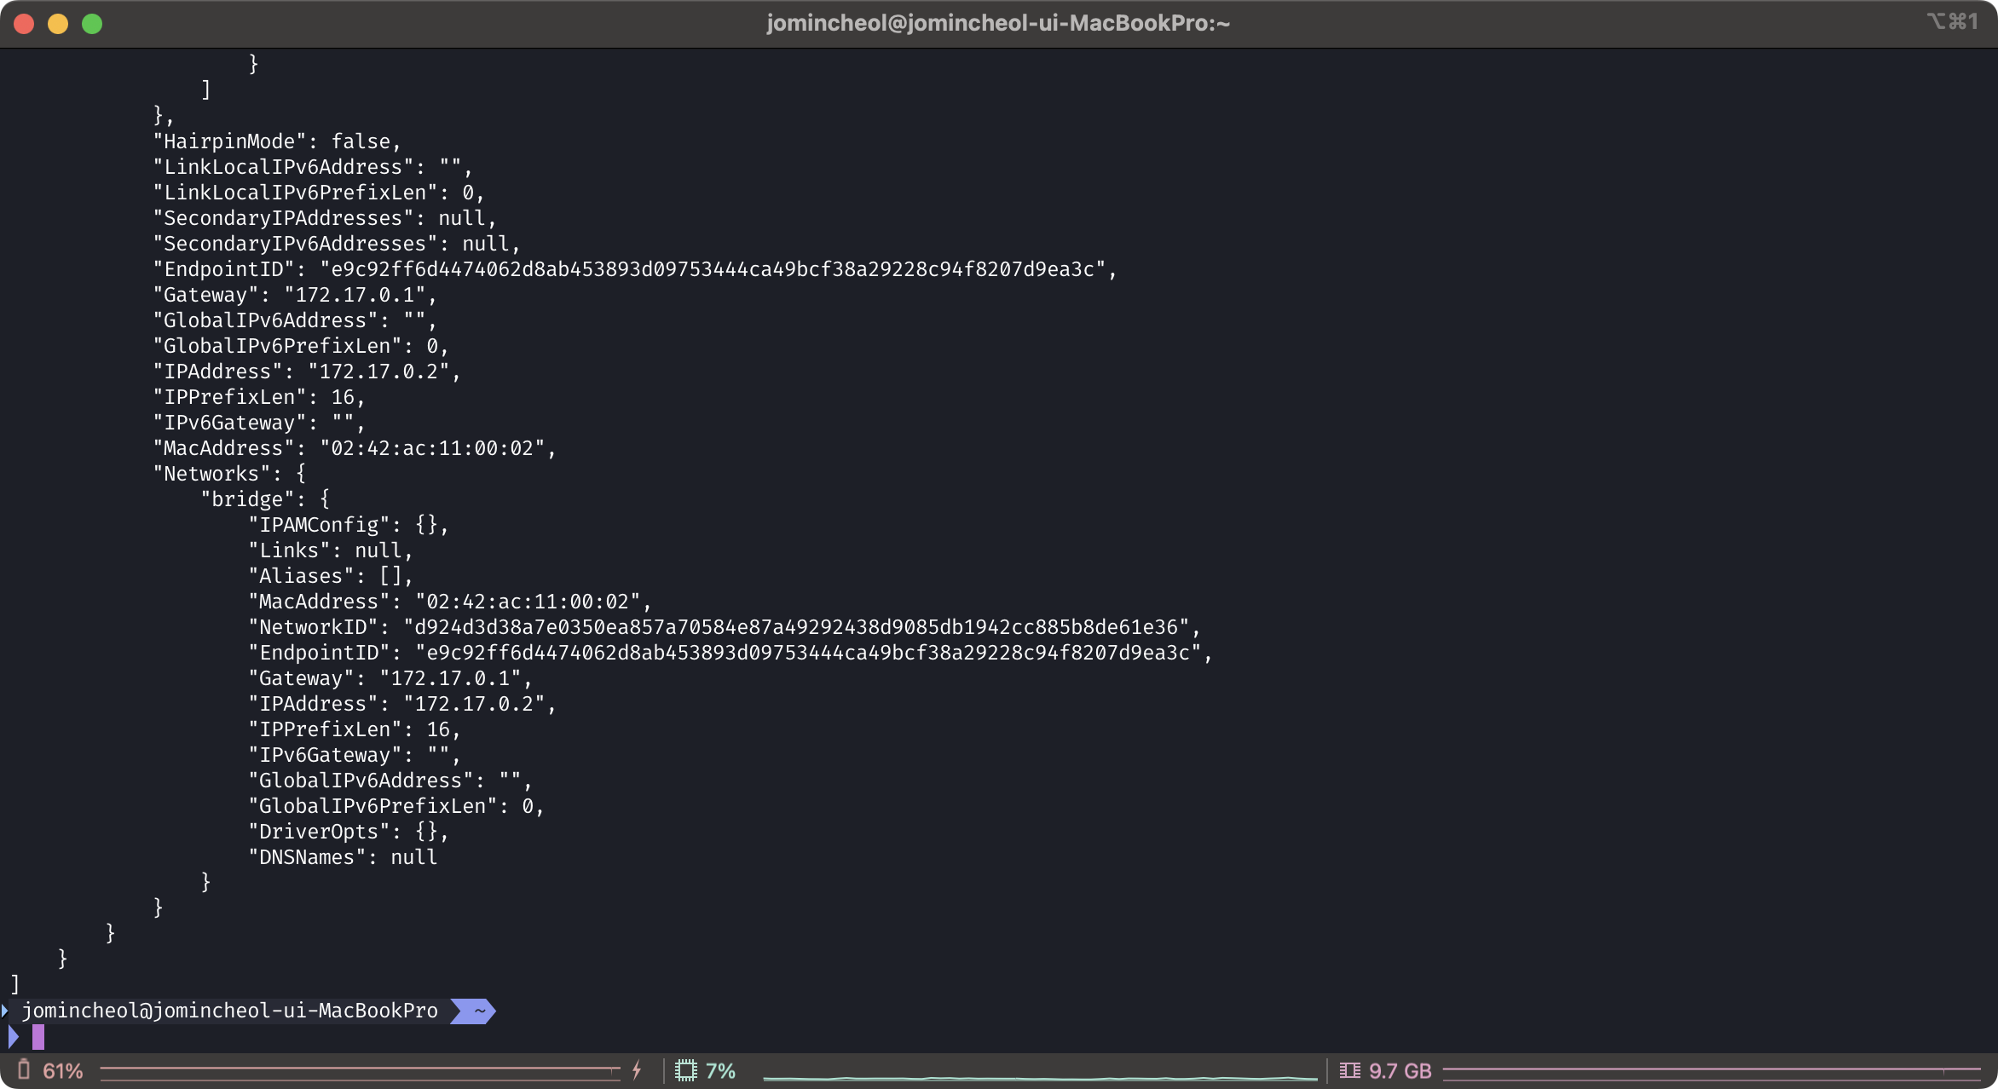The width and height of the screenshot is (1998, 1089).
Task: Click the 9.7 GB memory usage label
Action: 1400,1071
